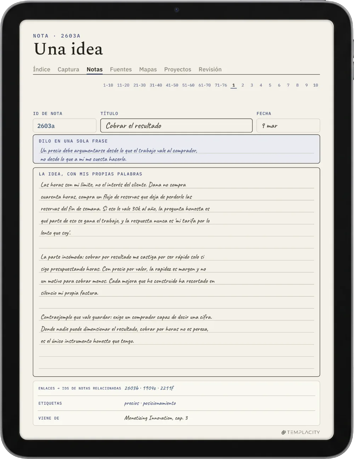This screenshot has width=354, height=459.
Task: Click the Dilo en una sola frase box
Action: click(x=176, y=149)
